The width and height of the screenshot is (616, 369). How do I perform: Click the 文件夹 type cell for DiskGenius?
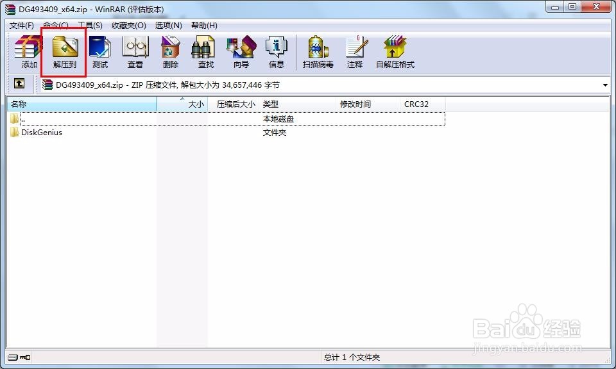pyautogui.click(x=274, y=133)
